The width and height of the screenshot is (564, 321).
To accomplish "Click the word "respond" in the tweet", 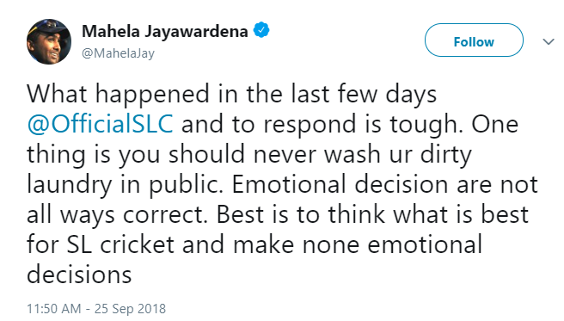I will pyautogui.click(x=308, y=126).
